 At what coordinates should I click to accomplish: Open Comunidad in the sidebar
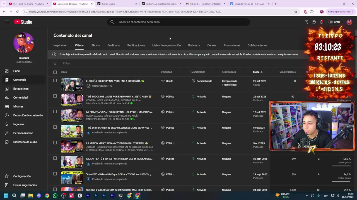pos(24,97)
